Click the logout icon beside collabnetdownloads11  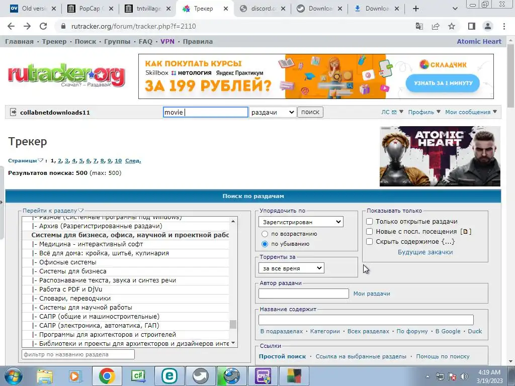tap(13, 112)
